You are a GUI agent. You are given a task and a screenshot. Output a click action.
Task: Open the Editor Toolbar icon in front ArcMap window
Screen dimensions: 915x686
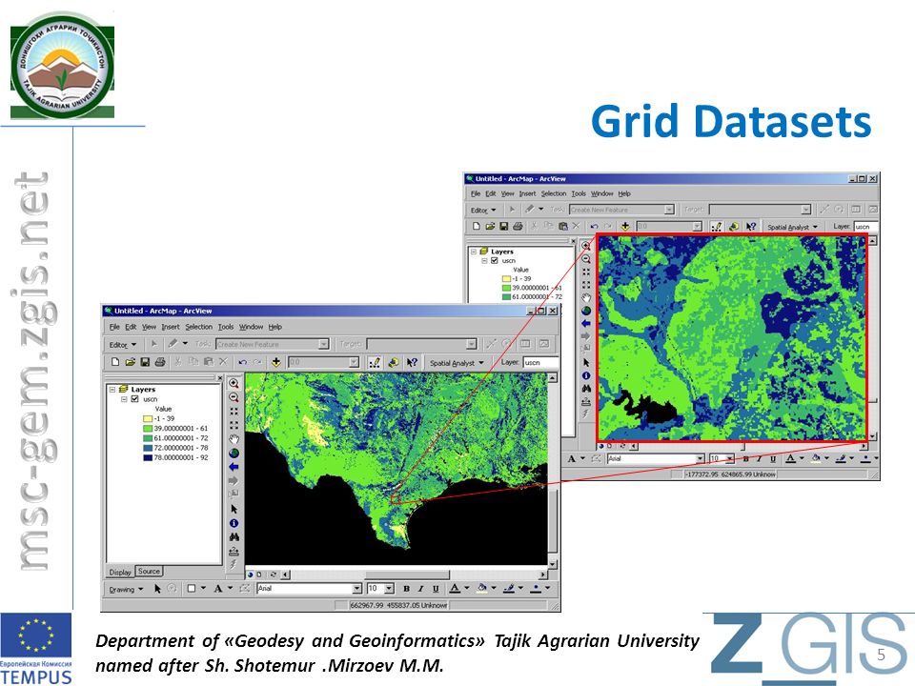pos(375,362)
